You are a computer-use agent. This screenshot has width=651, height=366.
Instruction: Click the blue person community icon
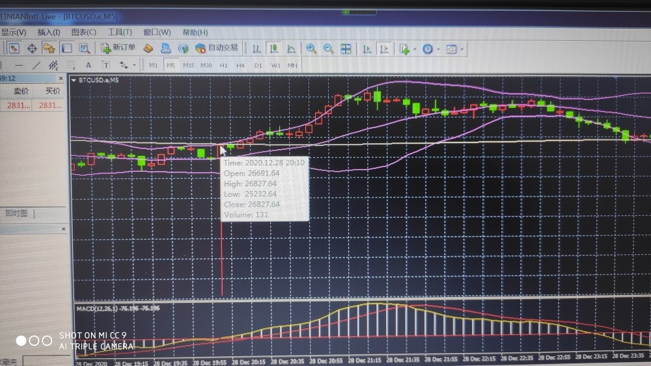(165, 49)
